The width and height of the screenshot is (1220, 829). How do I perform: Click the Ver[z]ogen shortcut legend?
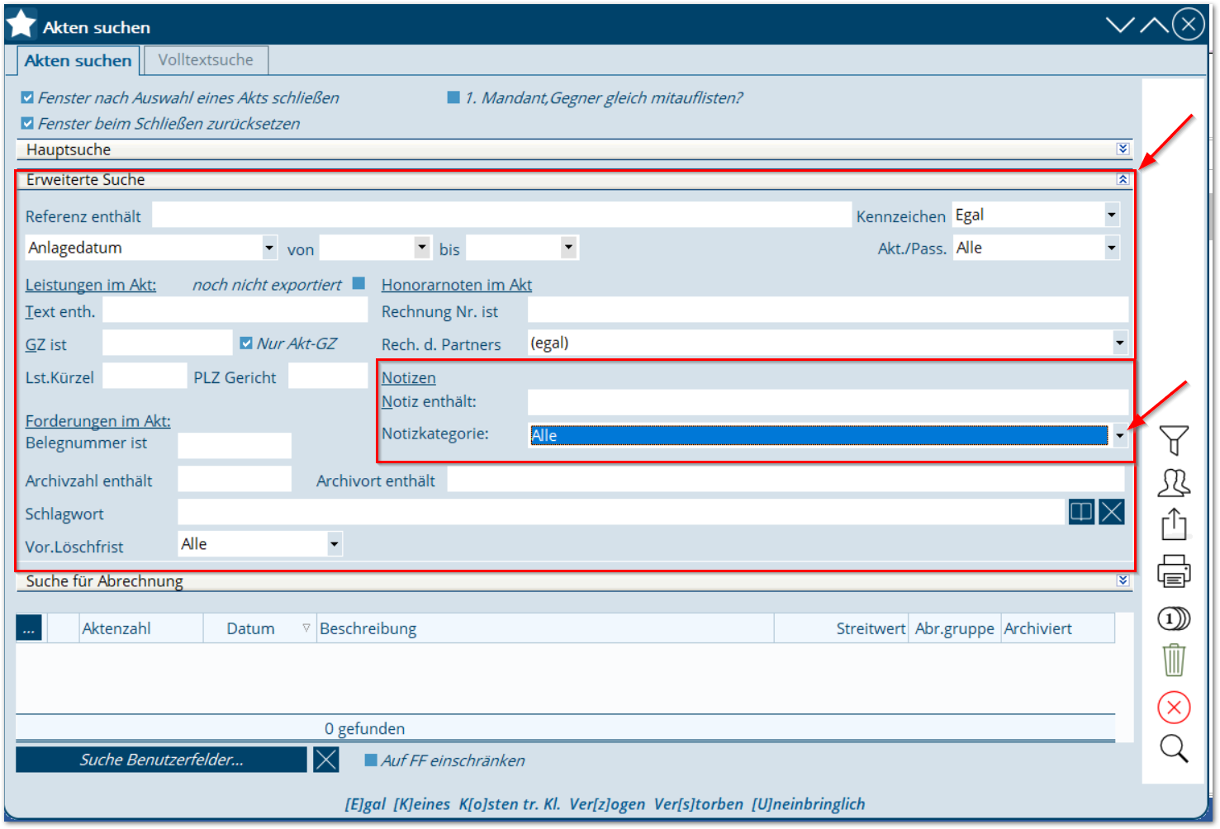pos(607,804)
